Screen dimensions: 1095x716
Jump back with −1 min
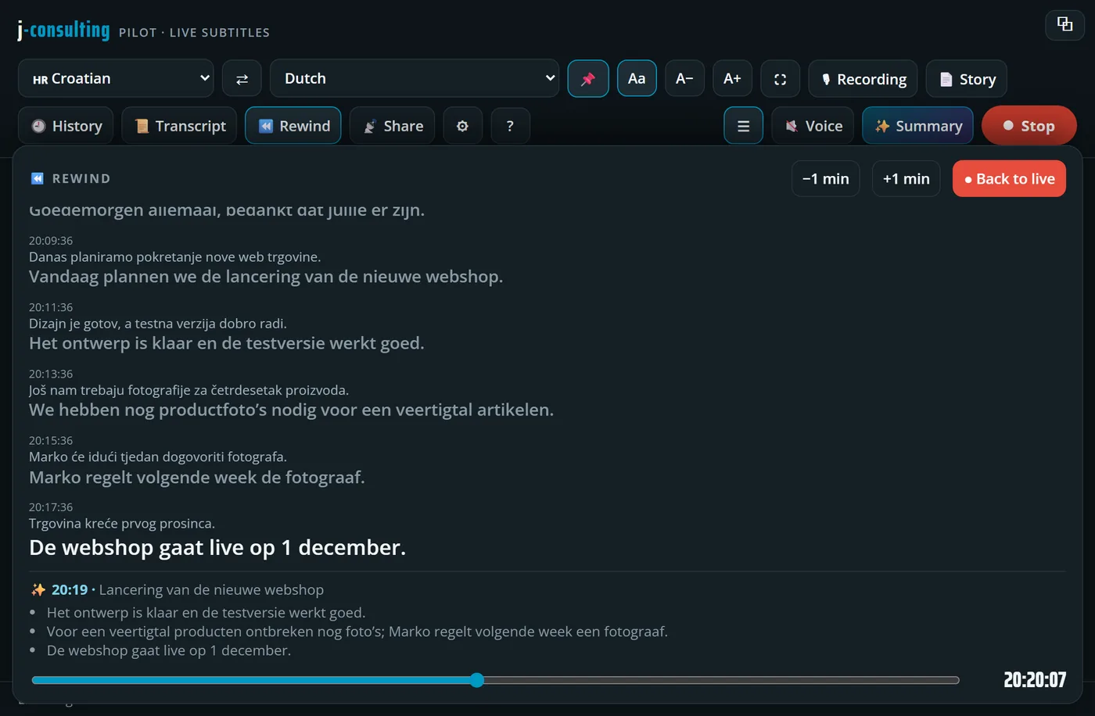(826, 178)
